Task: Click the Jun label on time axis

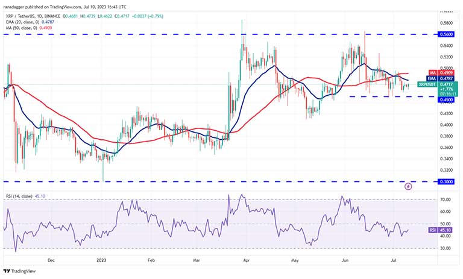Action: click(x=345, y=260)
